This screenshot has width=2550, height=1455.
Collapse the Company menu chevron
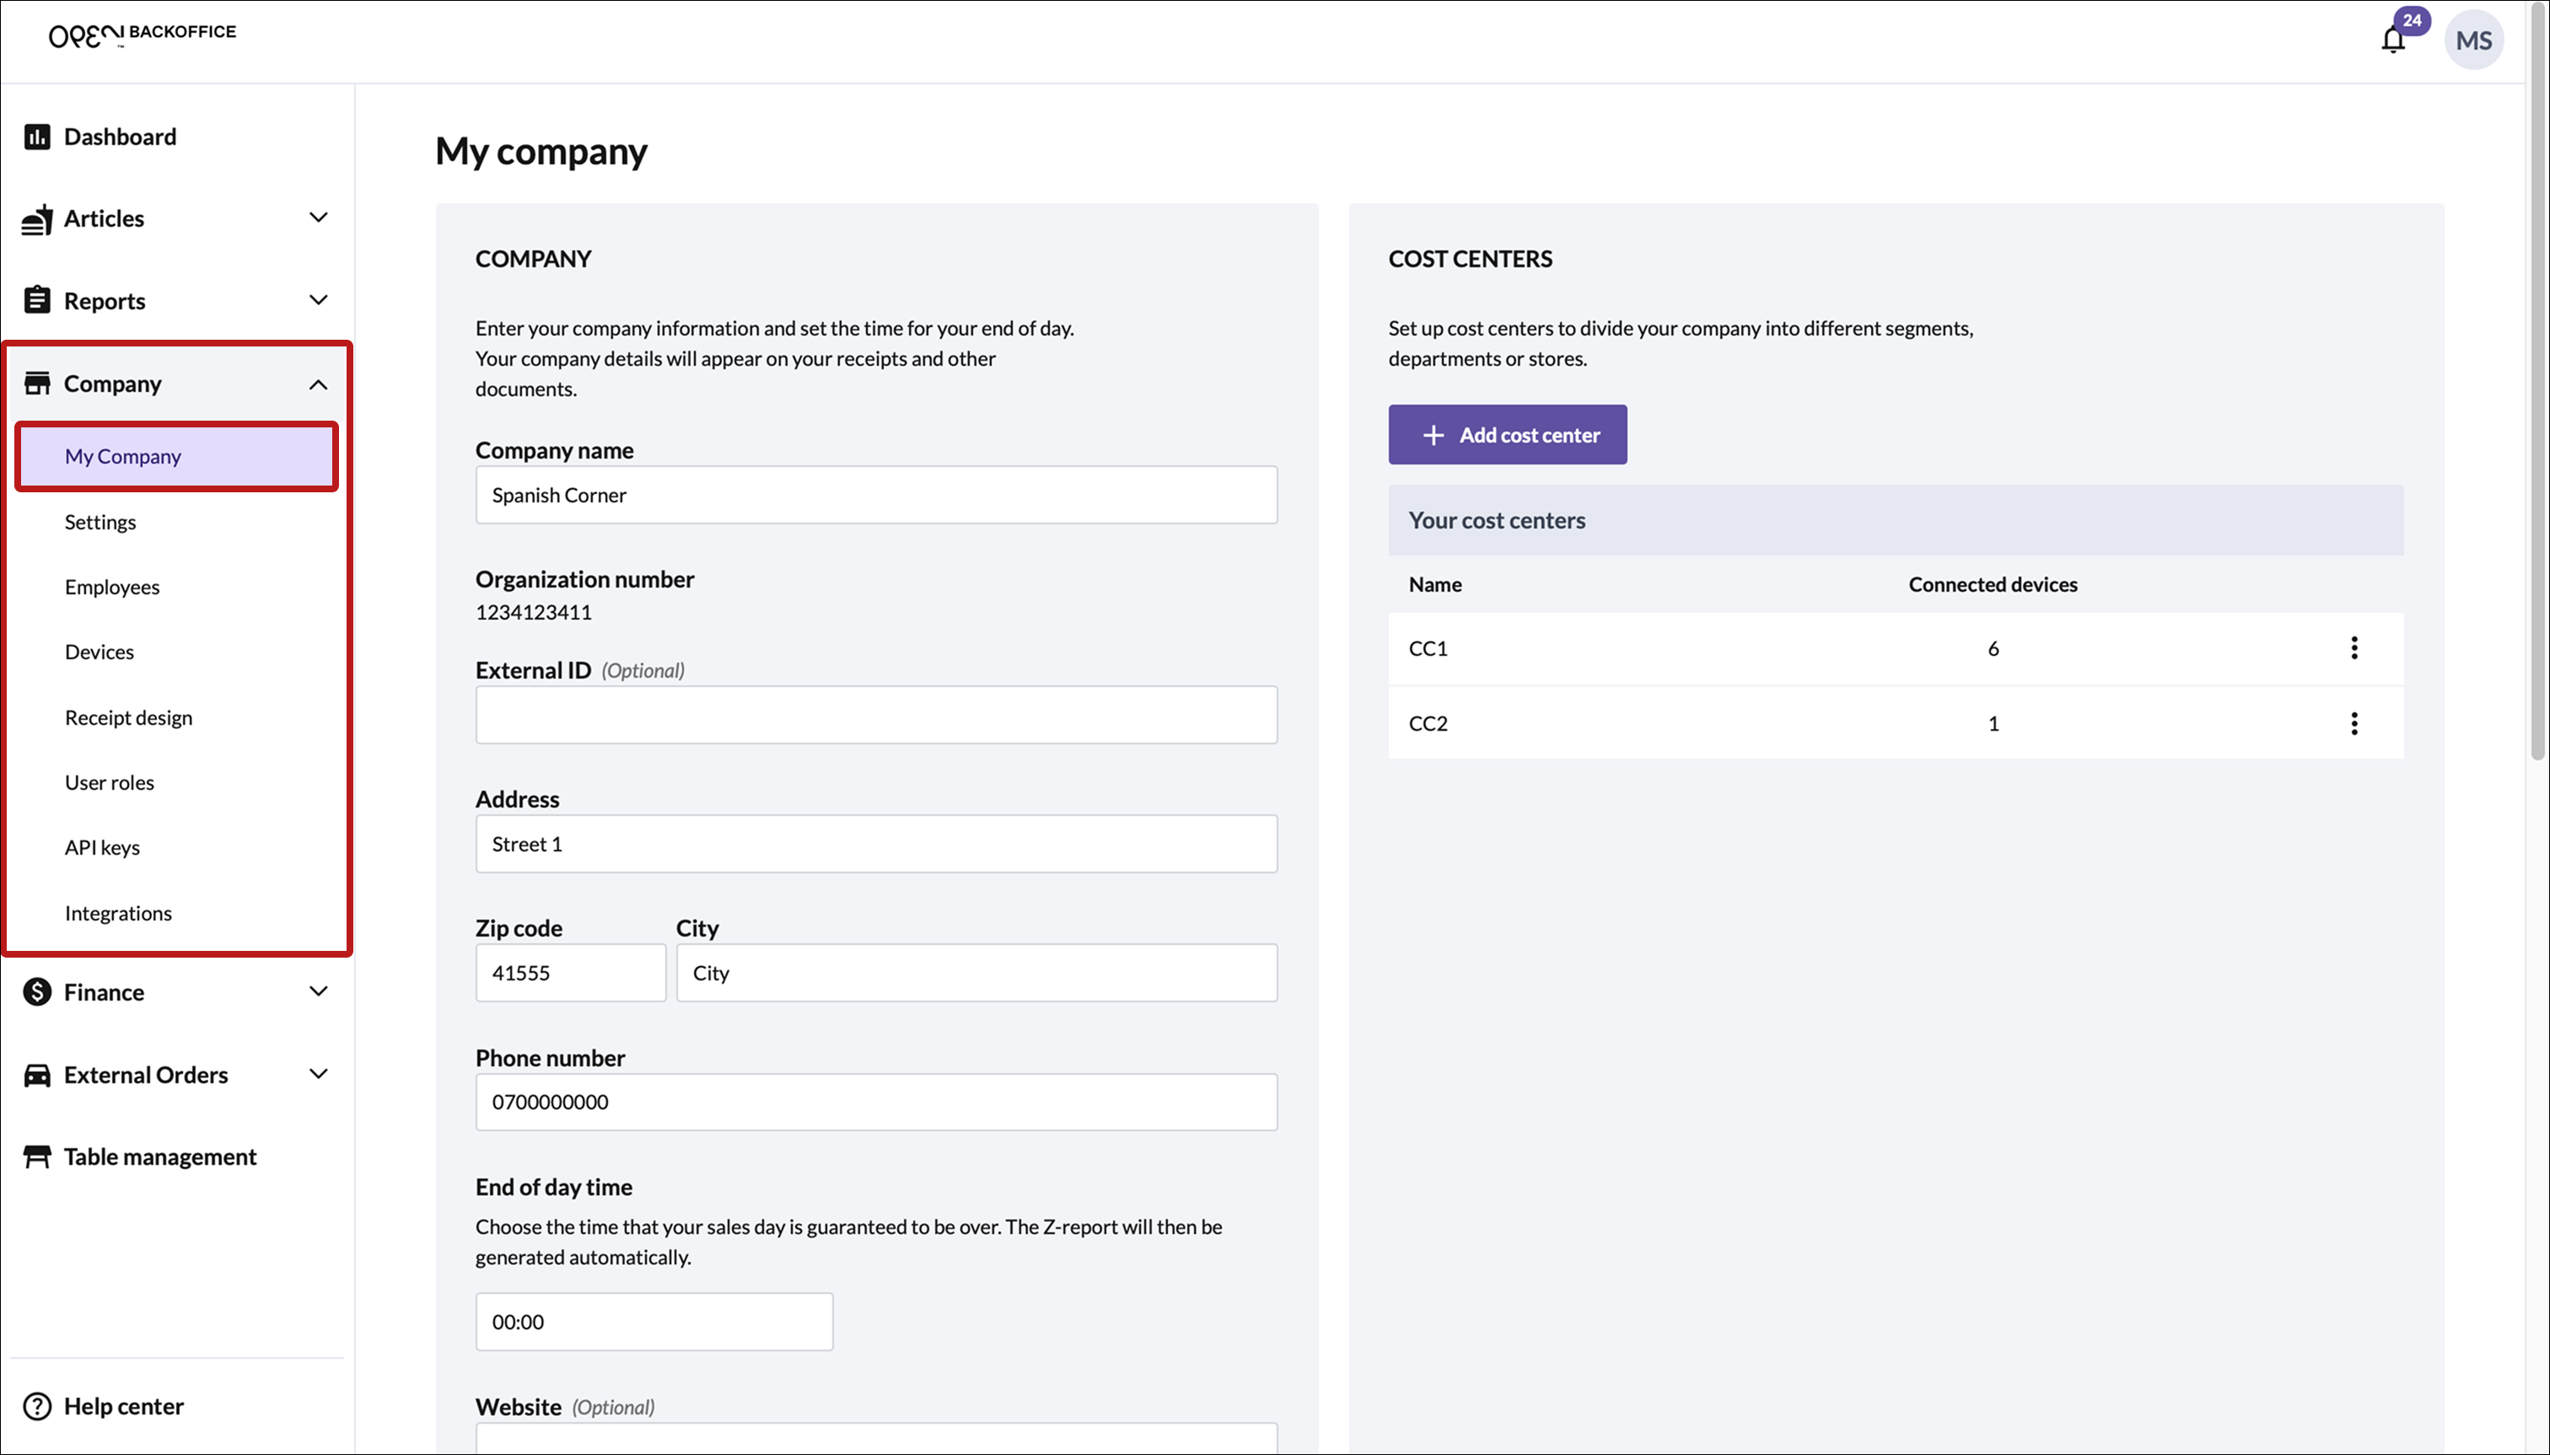click(319, 384)
